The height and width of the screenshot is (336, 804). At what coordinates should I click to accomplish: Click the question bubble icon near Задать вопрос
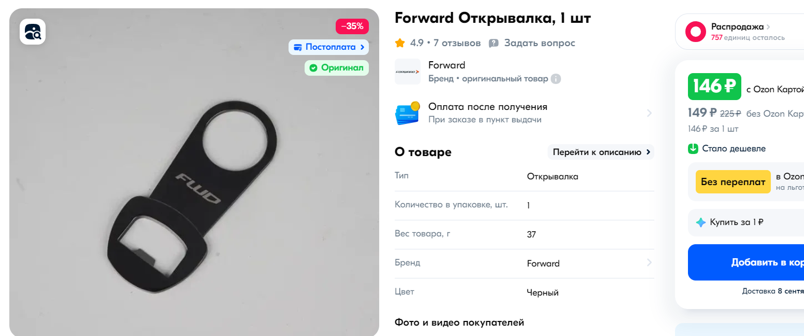(494, 43)
